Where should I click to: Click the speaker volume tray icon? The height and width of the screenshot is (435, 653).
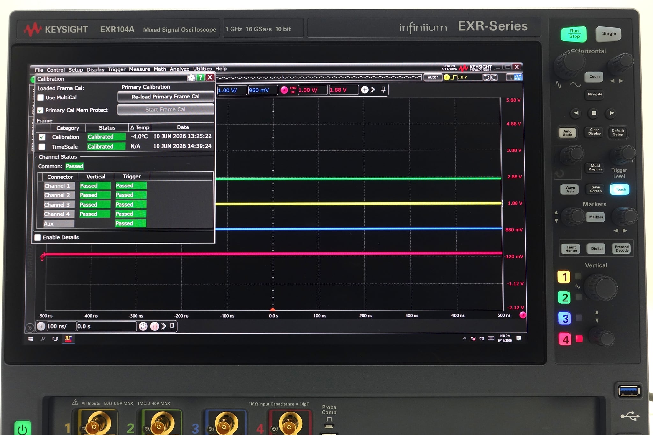pyautogui.click(x=481, y=338)
